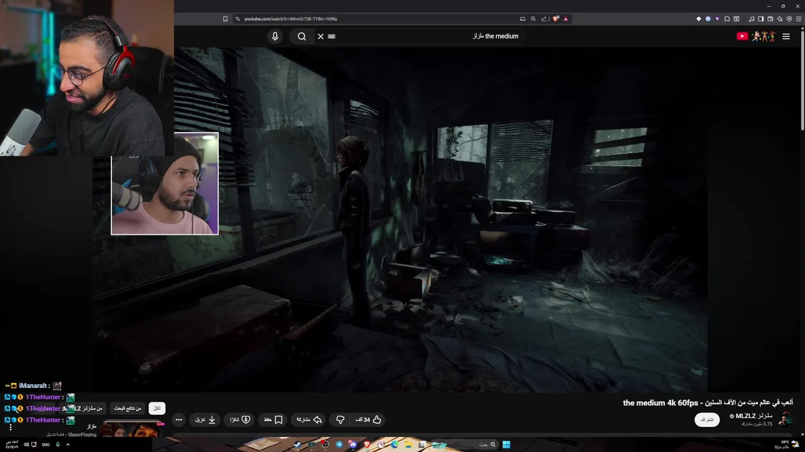Click the تنزيل download button
The image size is (805, 452).
coord(205,420)
